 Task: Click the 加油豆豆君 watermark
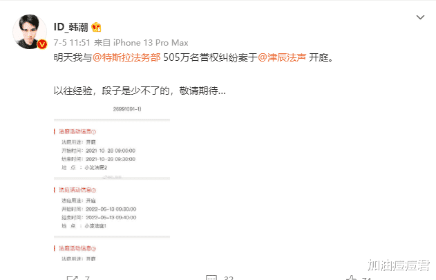tap(398, 265)
